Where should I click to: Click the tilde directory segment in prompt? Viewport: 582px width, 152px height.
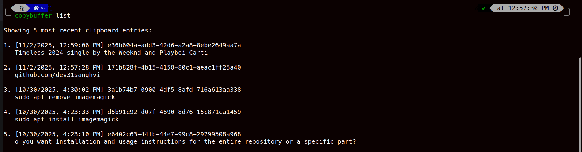[x=43, y=8]
